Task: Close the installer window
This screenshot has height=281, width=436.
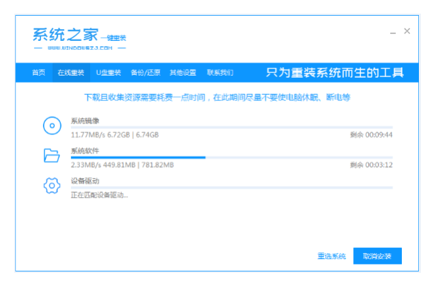Action: click(x=407, y=31)
